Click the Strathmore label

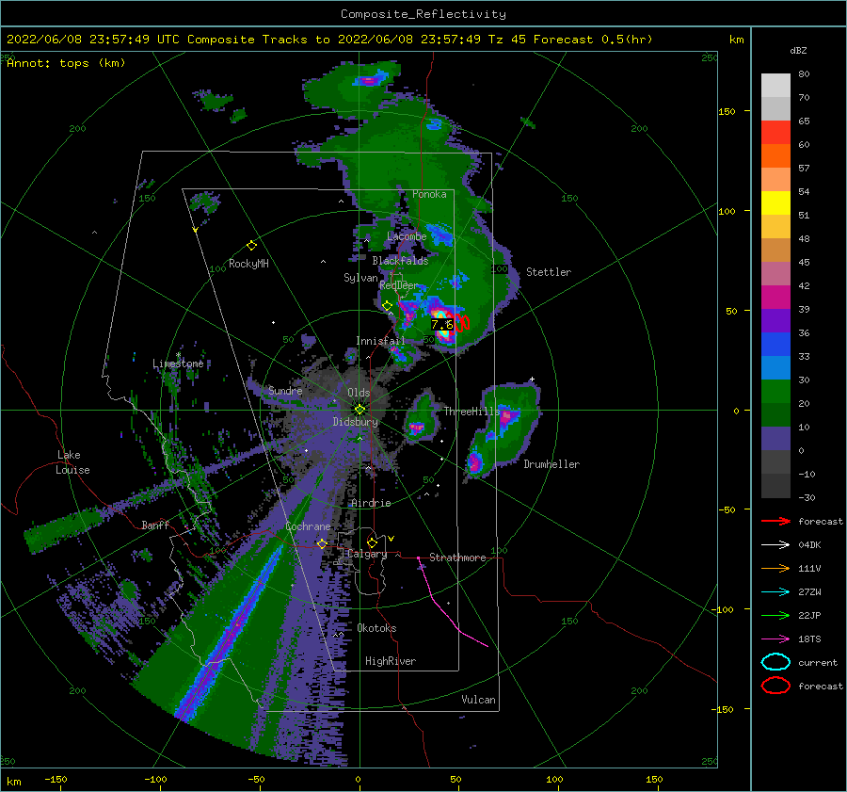point(457,558)
